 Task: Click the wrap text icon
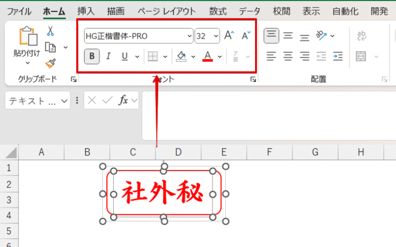point(362,36)
